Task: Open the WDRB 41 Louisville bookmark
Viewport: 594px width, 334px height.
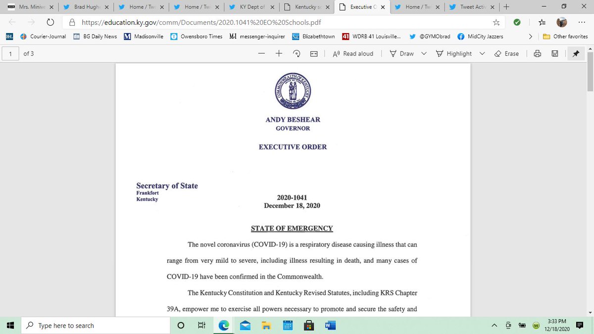Action: [x=372, y=36]
